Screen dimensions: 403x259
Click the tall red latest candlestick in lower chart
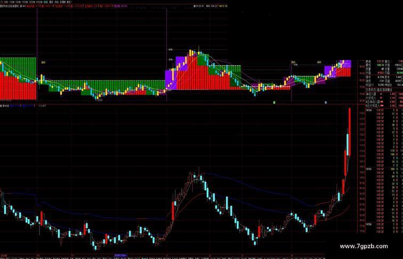(x=350, y=132)
